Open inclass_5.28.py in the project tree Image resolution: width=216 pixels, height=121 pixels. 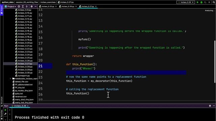coord(24,67)
